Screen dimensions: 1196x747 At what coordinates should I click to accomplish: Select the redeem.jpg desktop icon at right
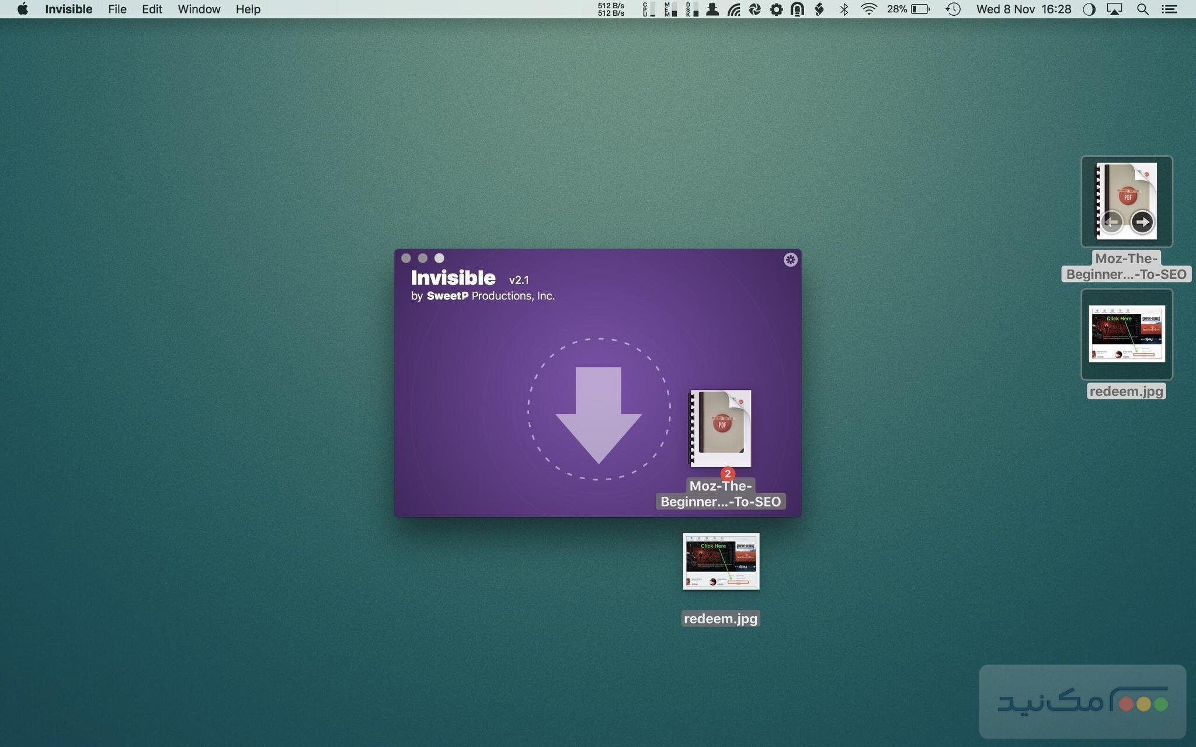[x=1127, y=334]
